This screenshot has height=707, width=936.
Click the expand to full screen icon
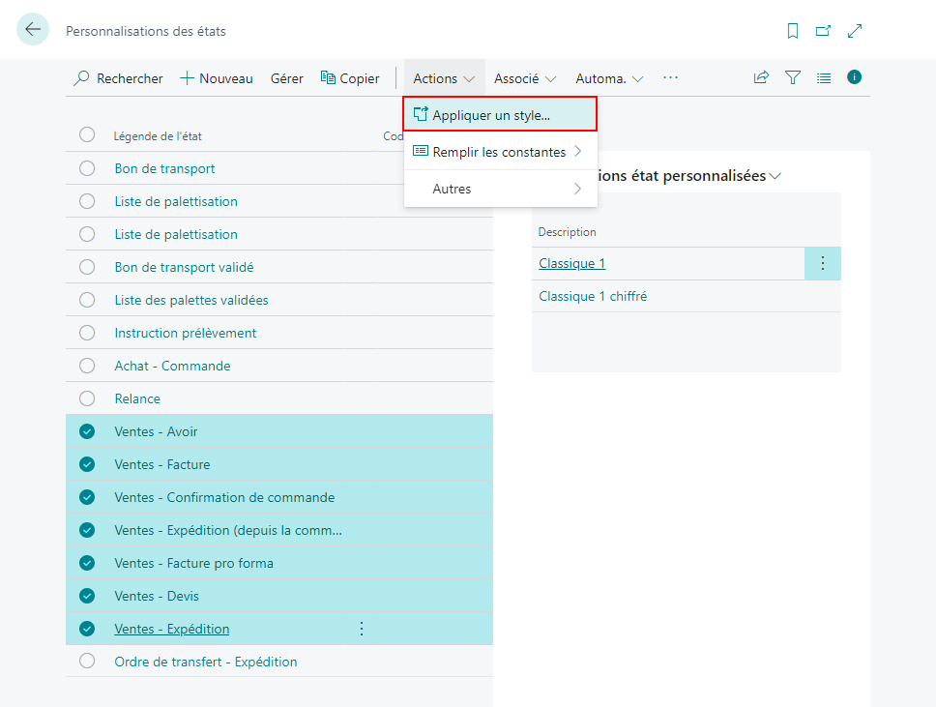[855, 30]
